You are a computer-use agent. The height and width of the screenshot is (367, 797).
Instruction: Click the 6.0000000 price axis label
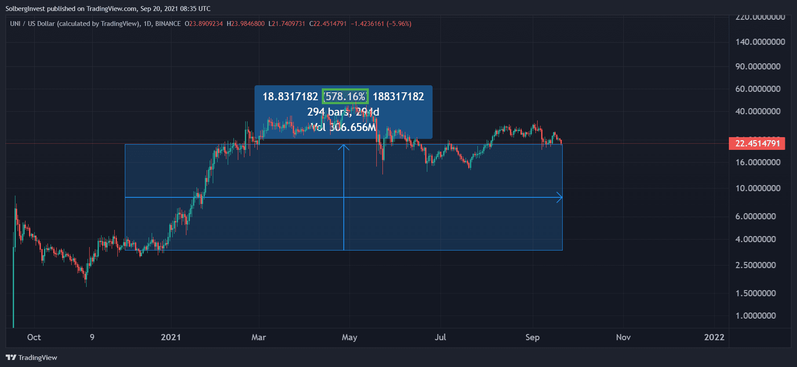coord(756,216)
